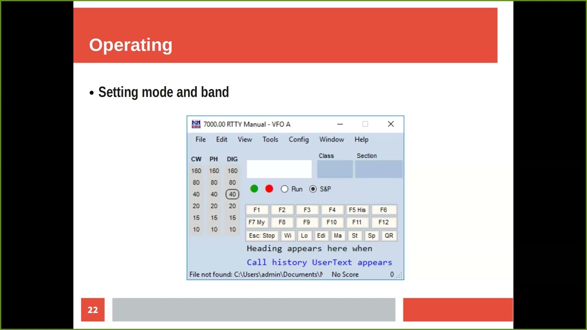
Task: Select the highlighted 40 in DIG column
Action: [233, 194]
